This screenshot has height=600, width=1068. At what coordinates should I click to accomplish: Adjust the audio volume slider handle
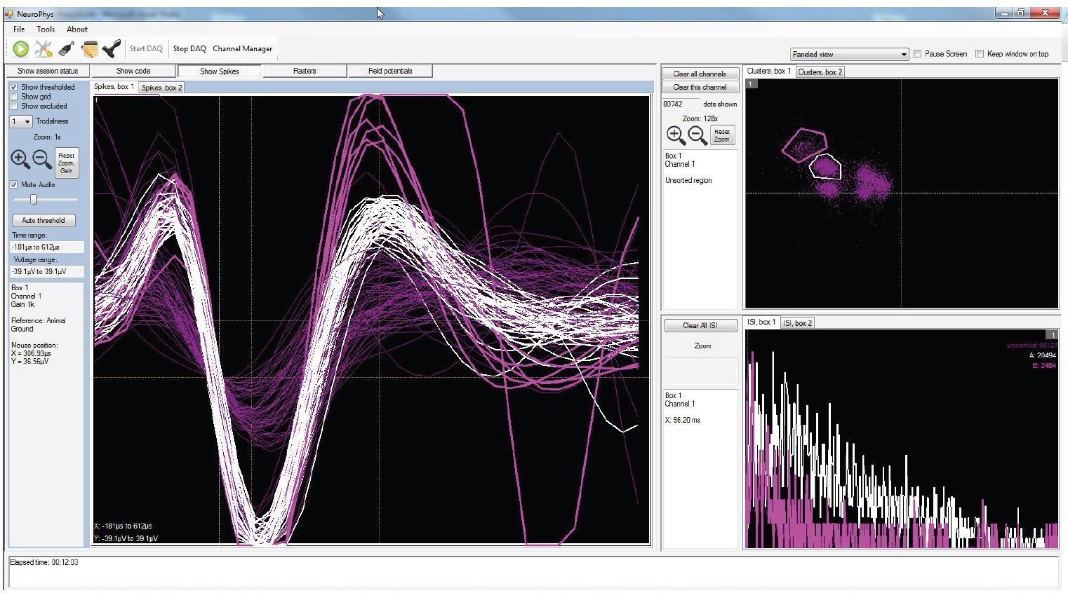(x=33, y=200)
